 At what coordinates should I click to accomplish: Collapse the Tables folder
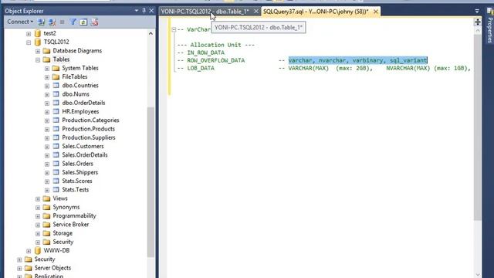coord(38,59)
